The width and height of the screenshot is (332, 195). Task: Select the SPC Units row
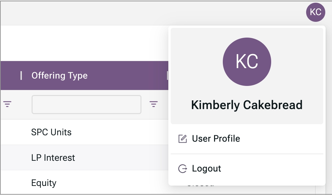[51, 132]
